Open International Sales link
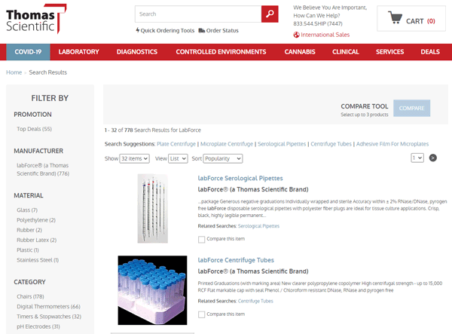The width and height of the screenshot is (452, 334). tap(325, 35)
